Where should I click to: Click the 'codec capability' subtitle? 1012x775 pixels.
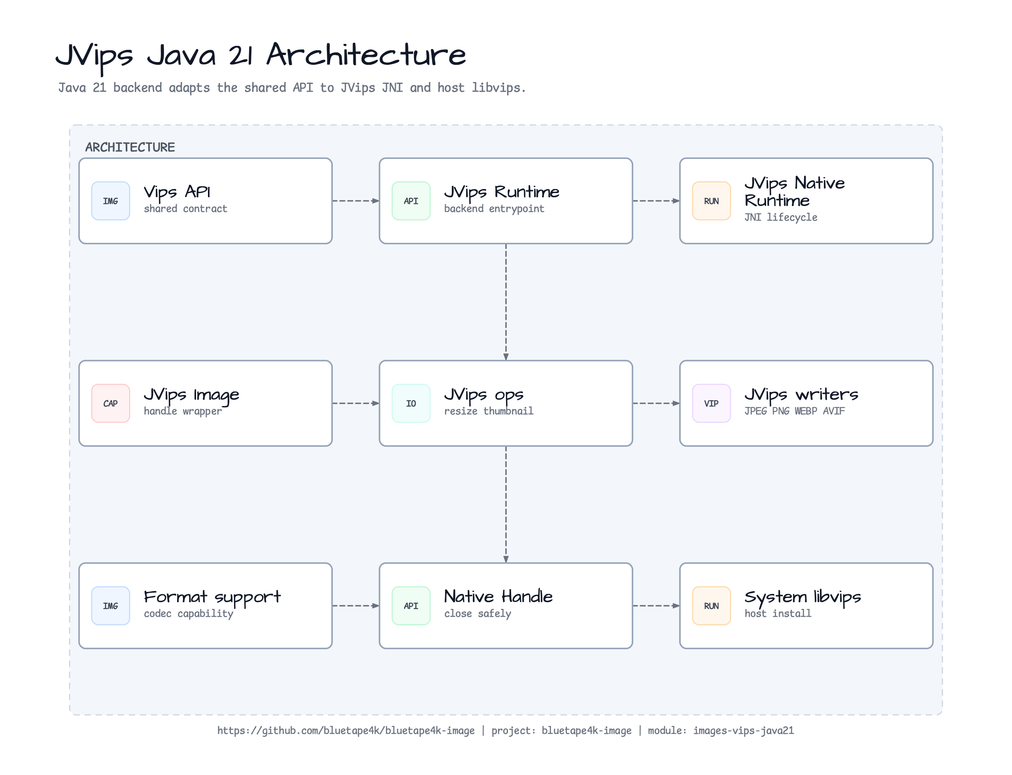pos(188,614)
